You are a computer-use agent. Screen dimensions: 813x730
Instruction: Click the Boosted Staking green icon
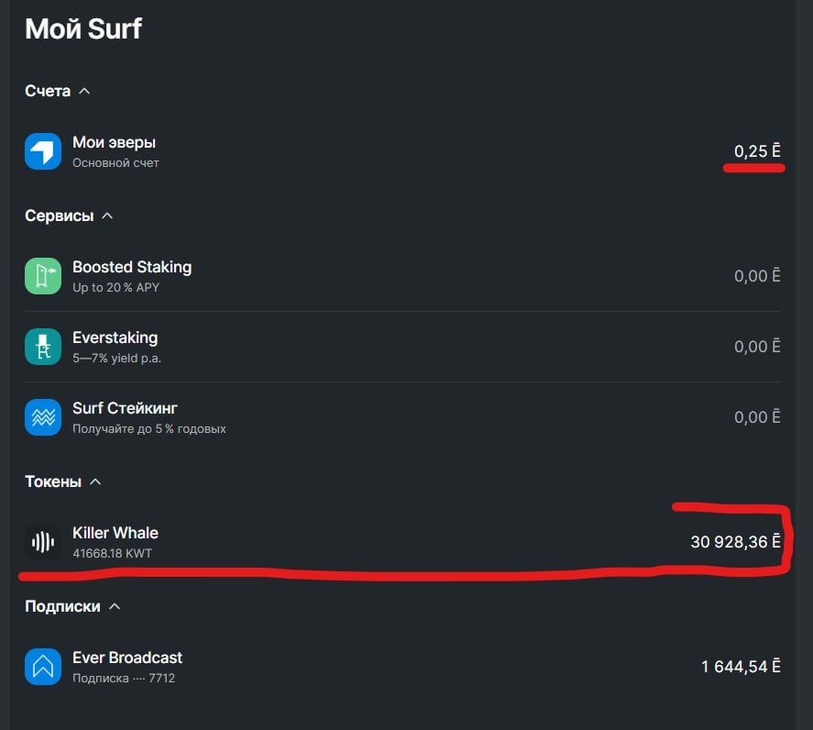coord(43,275)
